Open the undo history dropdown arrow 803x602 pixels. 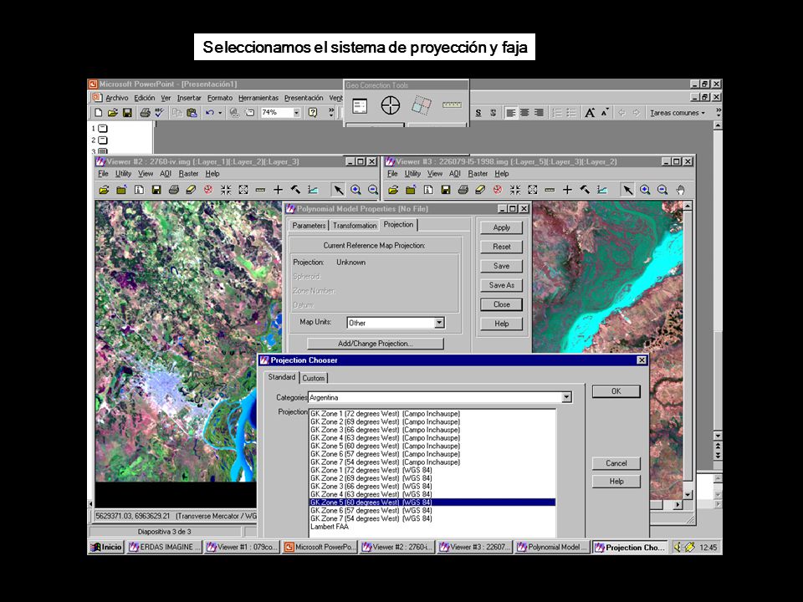click(220, 113)
